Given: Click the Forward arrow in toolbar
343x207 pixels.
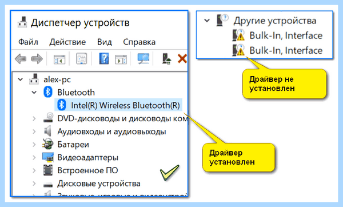Looking at the screenshot, I should pyautogui.click(x=37, y=59).
